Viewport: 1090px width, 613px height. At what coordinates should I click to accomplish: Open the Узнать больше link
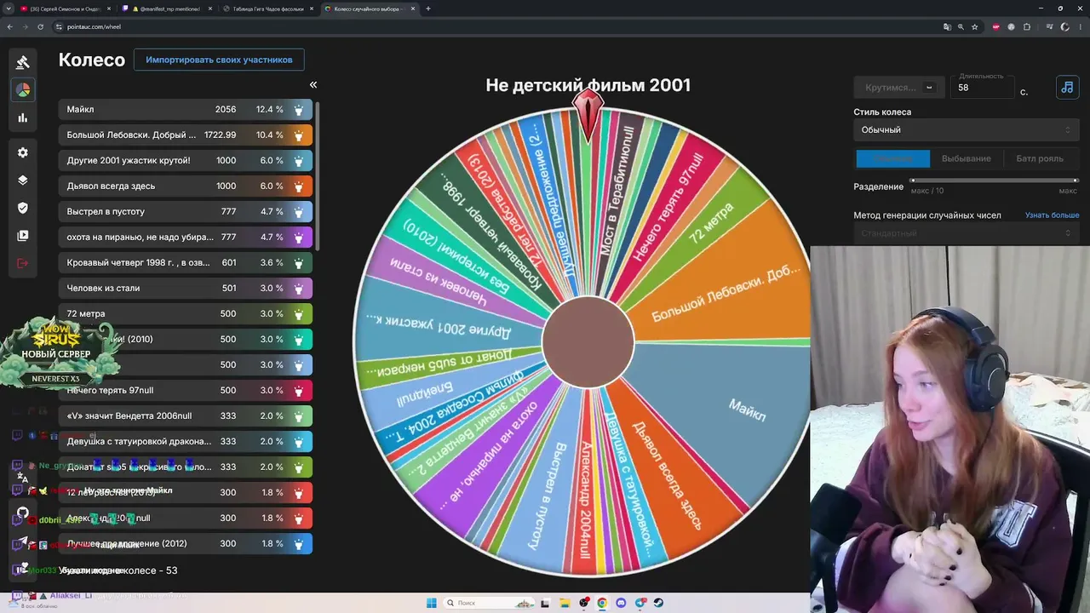pyautogui.click(x=1052, y=215)
